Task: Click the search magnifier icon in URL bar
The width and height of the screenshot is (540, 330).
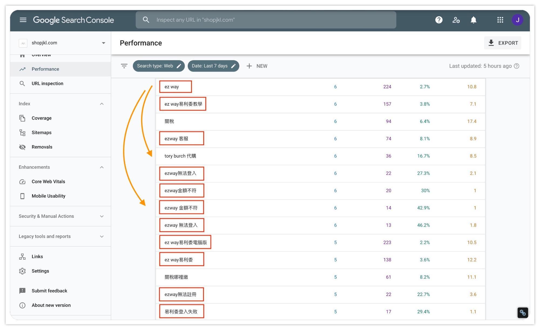Action: (146, 20)
